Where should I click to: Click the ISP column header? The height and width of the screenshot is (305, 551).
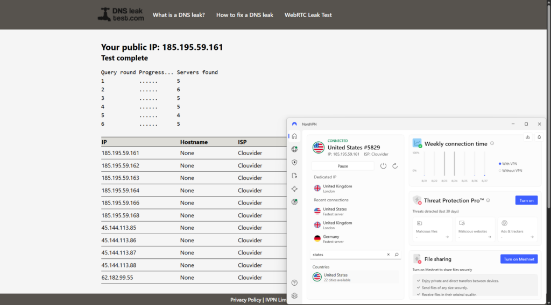pos(242,142)
